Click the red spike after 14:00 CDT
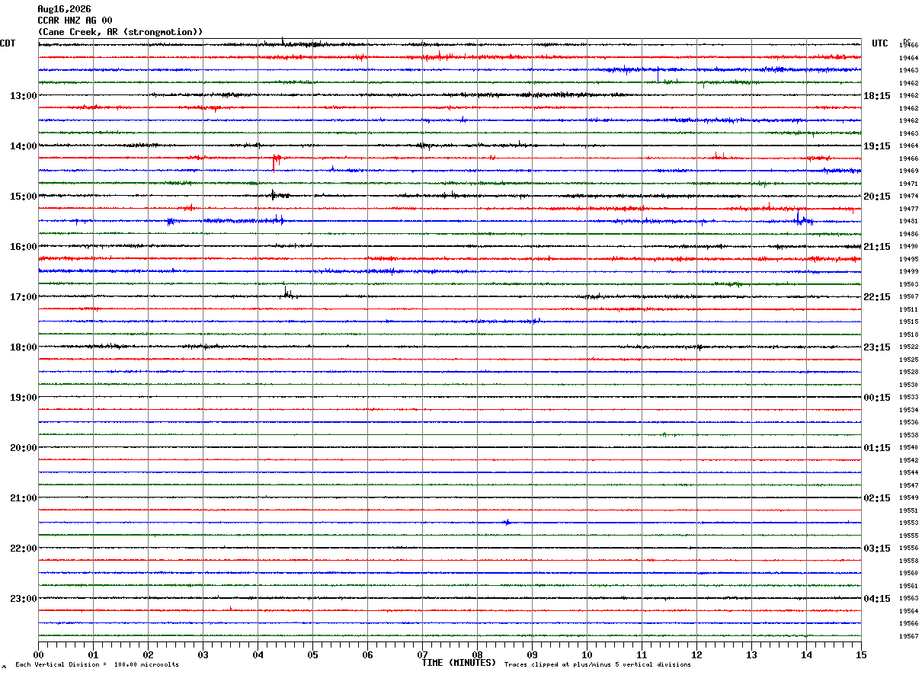This screenshot has width=922, height=675. [x=276, y=161]
